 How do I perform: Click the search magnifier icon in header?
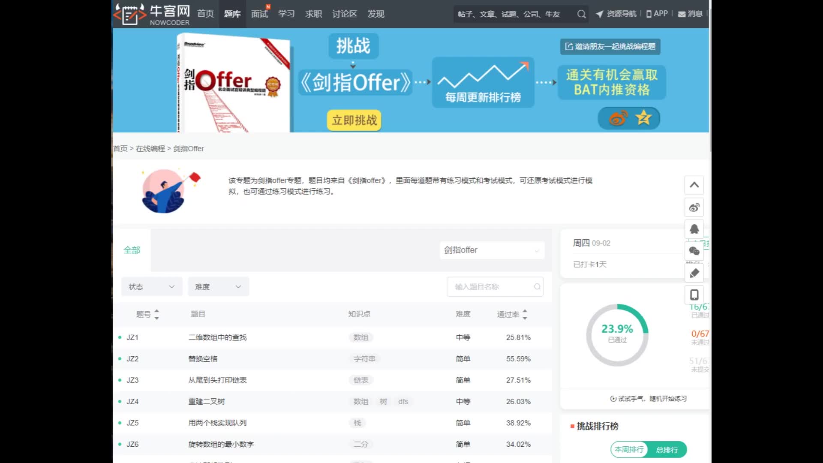(581, 14)
